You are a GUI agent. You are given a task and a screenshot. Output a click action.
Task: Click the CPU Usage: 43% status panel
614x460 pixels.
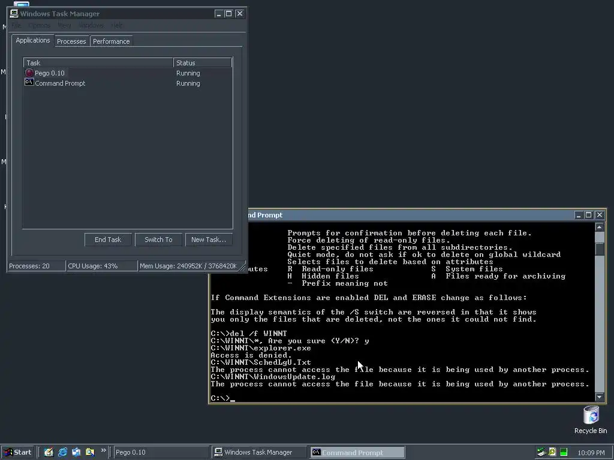click(x=102, y=266)
